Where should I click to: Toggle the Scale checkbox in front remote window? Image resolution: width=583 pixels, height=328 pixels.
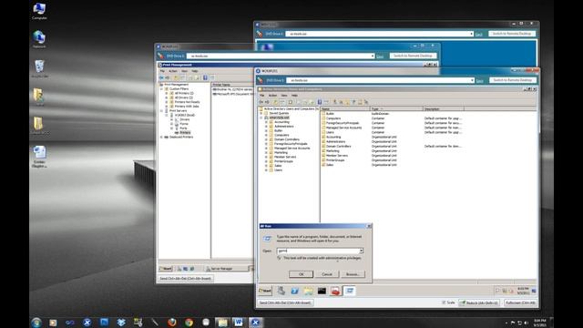(444, 302)
